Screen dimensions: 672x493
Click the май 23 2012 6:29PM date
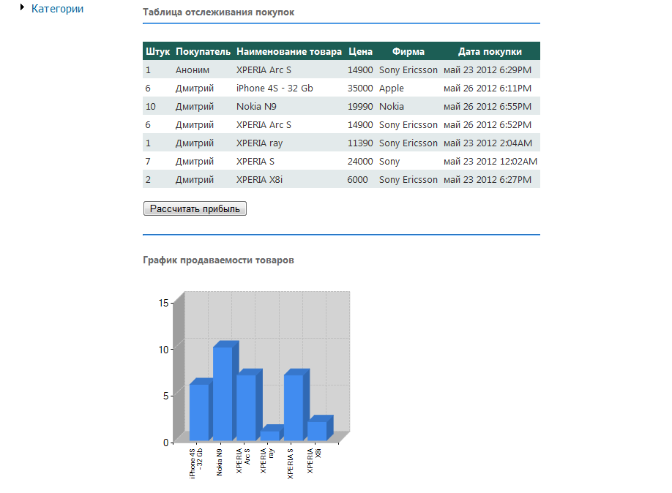[488, 69]
